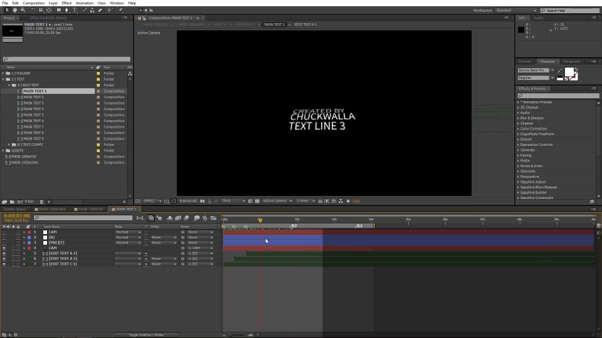The height and width of the screenshot is (338, 602).
Task: Switch to Render Queue tab
Action: 14,209
